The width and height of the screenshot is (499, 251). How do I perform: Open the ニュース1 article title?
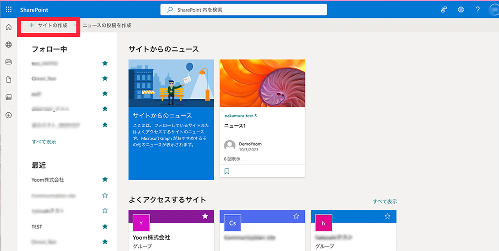coord(235,126)
